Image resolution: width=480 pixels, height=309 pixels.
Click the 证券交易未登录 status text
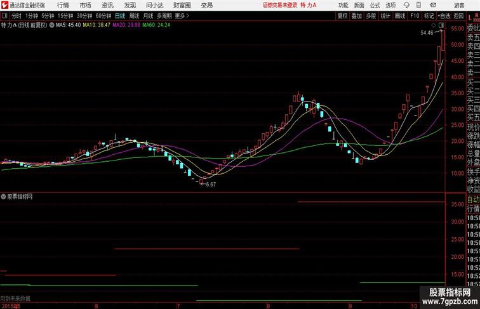coord(280,5)
